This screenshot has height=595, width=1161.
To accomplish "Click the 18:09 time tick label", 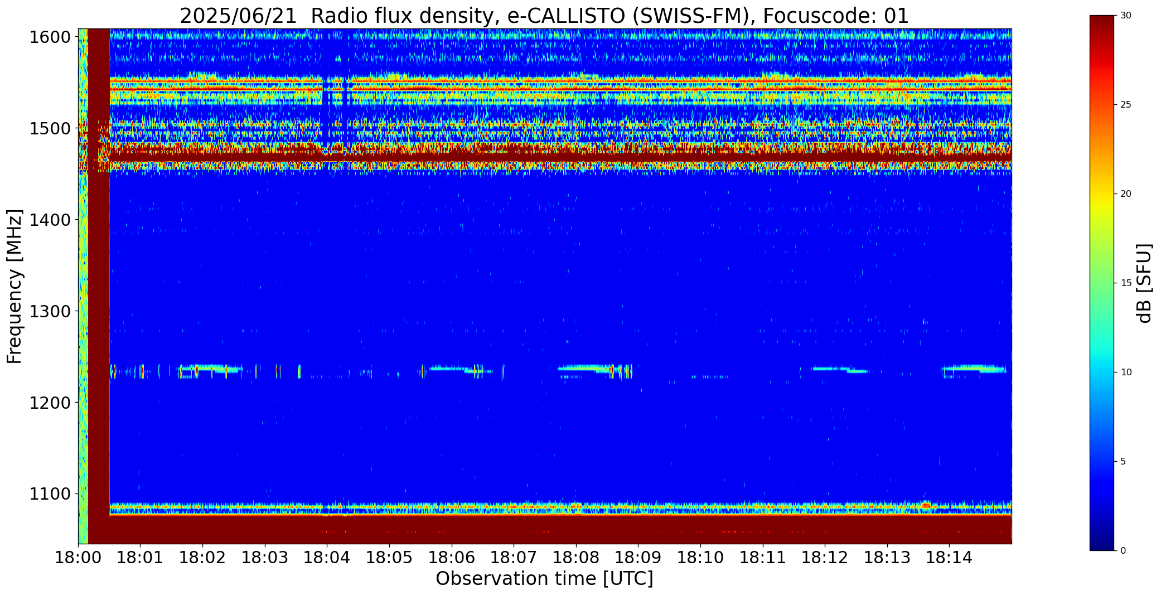I will 638,558.
